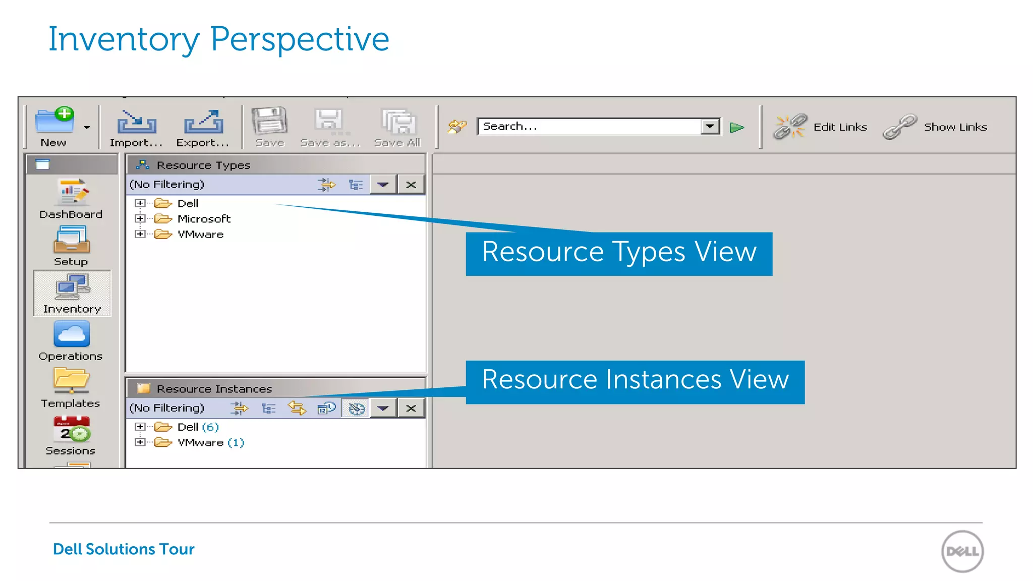Open the Templates perspective
1033x581 pixels.
point(71,388)
